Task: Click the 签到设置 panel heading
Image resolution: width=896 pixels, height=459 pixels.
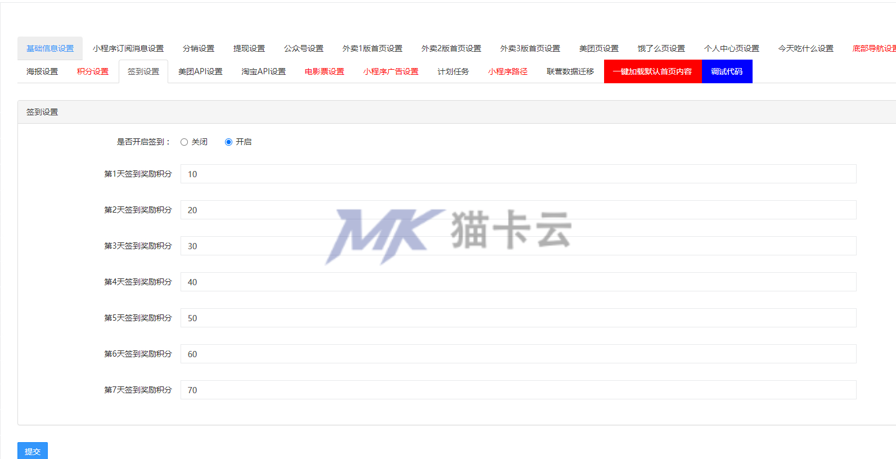Action: tap(42, 112)
